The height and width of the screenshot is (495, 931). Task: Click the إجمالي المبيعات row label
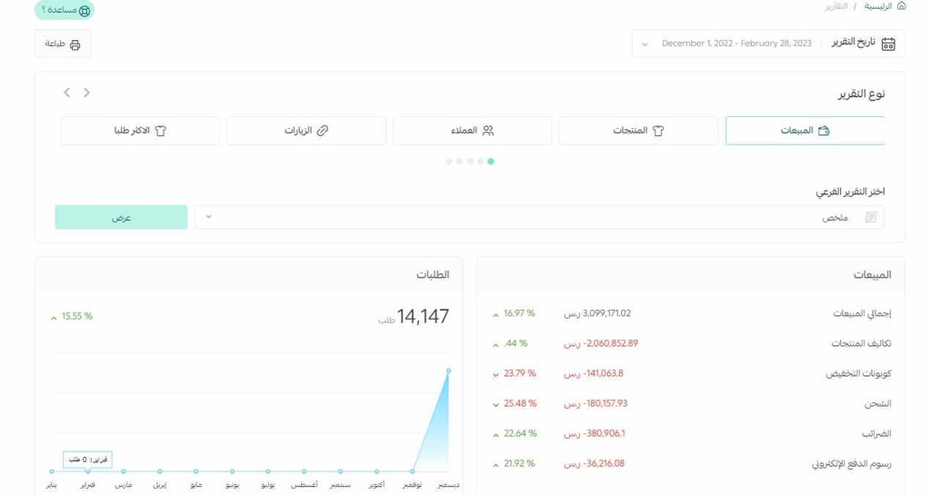point(862,313)
